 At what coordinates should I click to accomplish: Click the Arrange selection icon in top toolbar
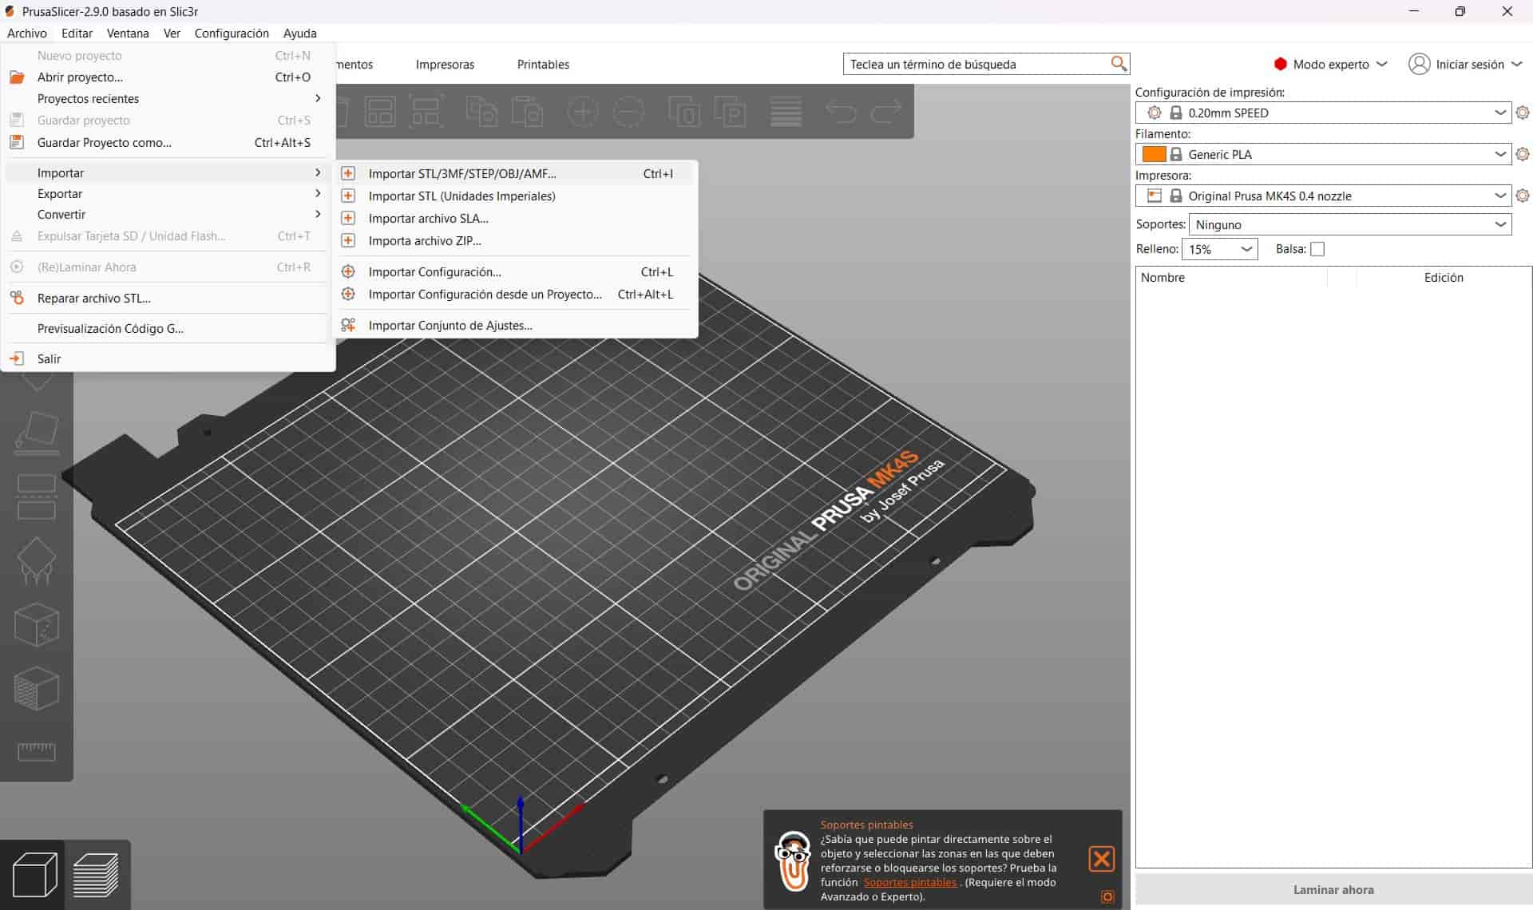[x=426, y=112]
